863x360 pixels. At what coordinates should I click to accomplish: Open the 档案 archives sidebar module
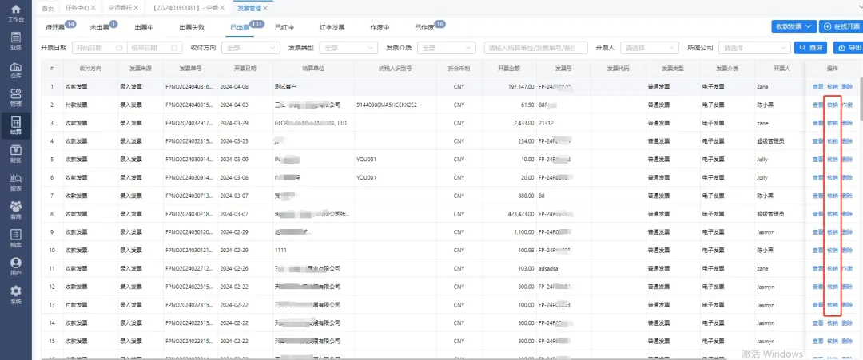[16, 239]
